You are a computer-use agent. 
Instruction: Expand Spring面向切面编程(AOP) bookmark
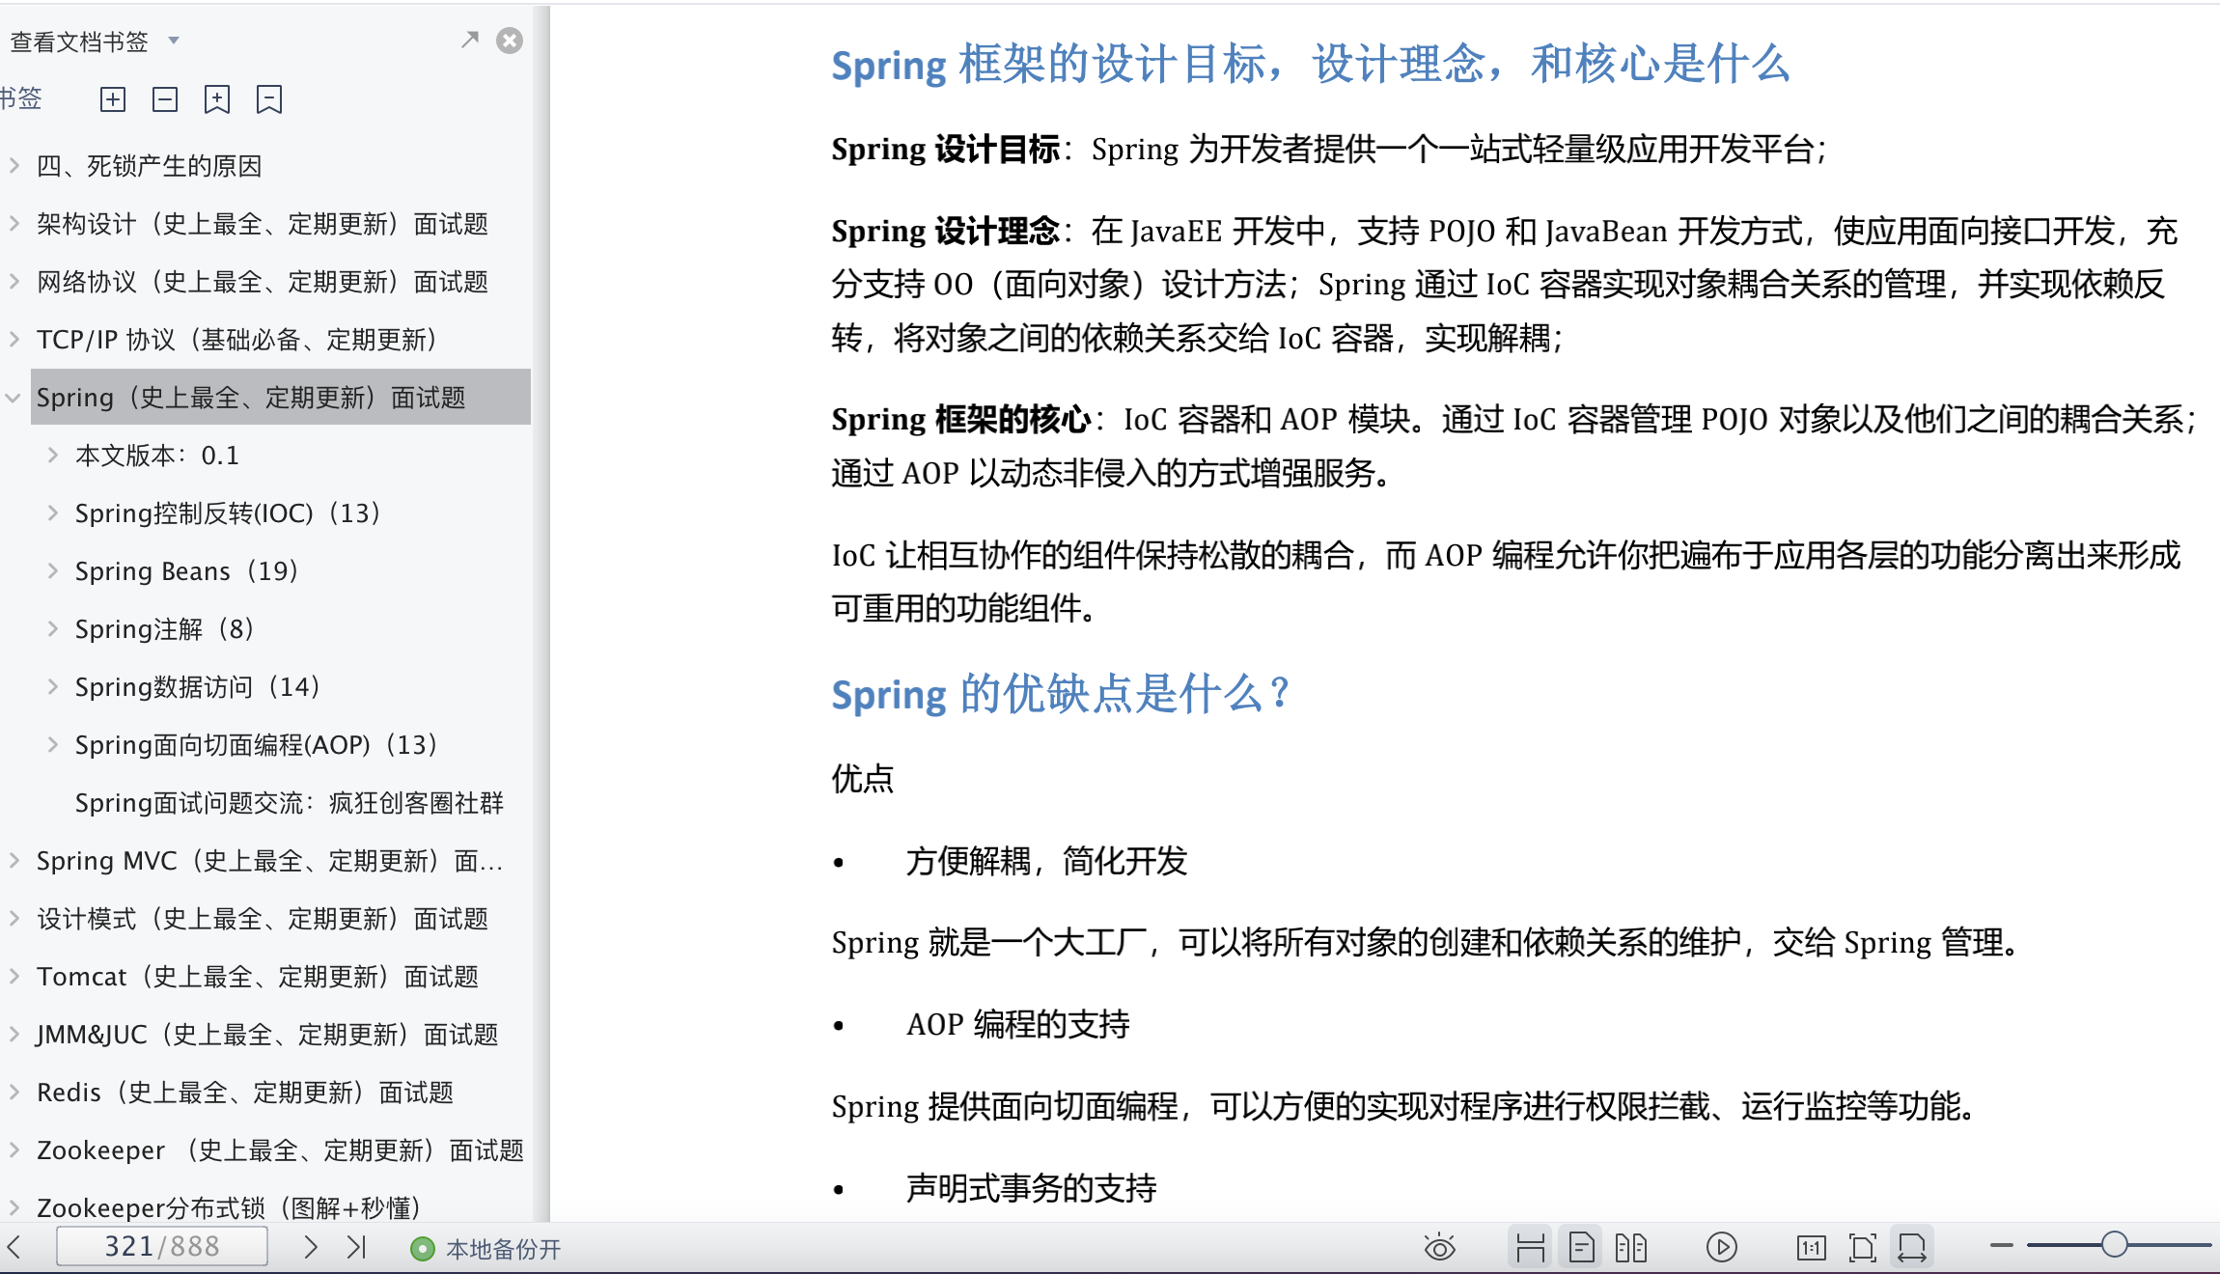pyautogui.click(x=53, y=744)
